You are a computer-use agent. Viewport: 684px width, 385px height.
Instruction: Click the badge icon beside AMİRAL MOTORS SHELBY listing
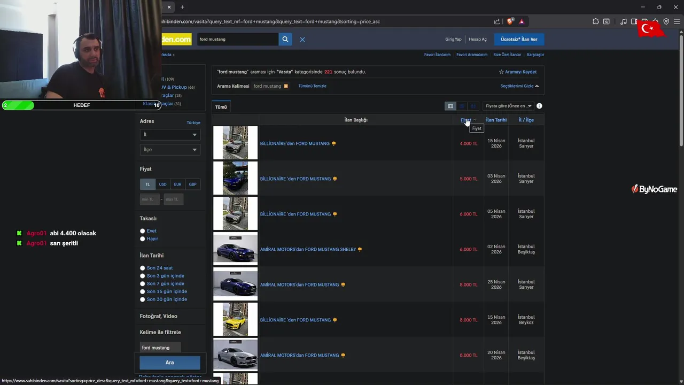pos(360,249)
